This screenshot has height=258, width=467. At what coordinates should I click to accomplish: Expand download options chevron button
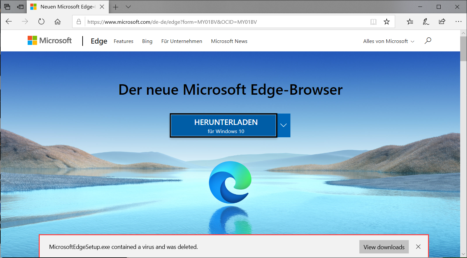click(x=284, y=125)
